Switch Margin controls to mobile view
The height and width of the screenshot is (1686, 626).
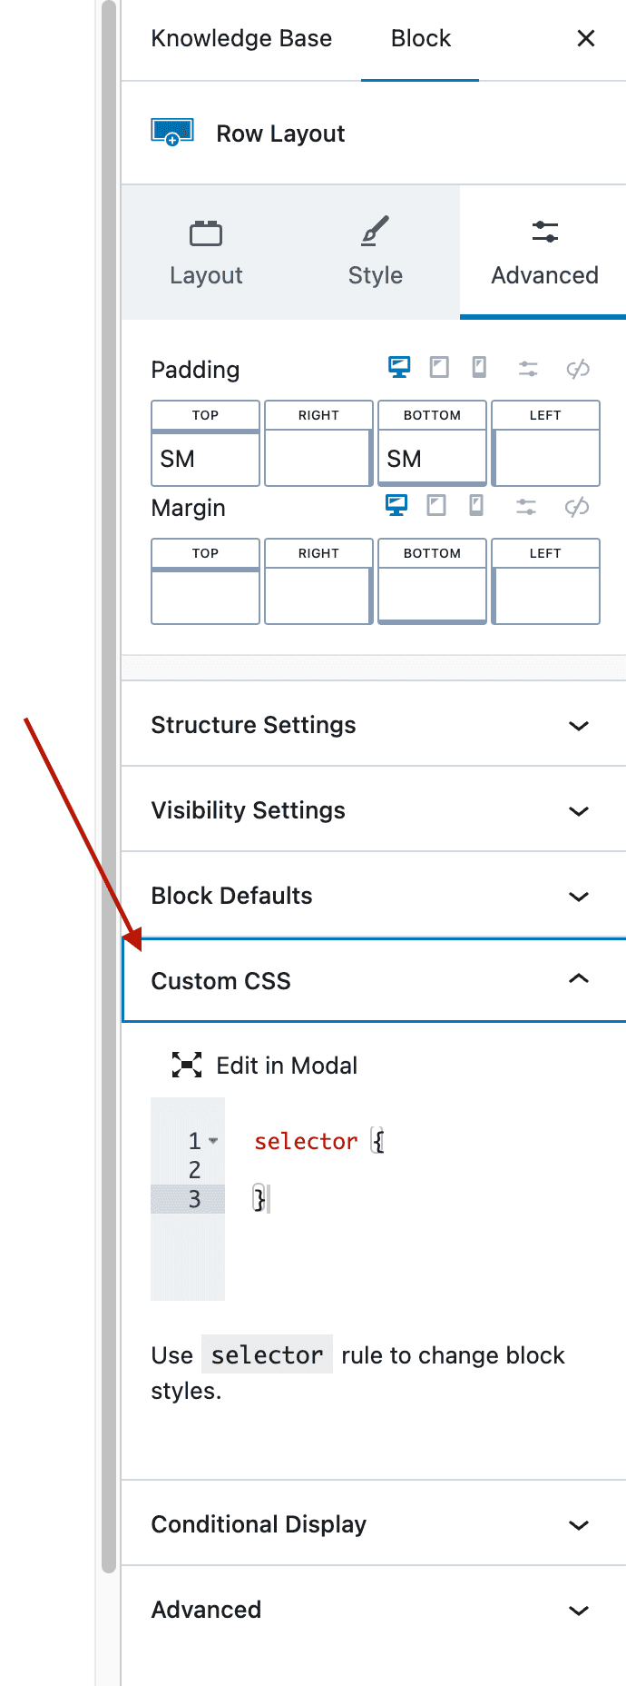click(x=476, y=506)
